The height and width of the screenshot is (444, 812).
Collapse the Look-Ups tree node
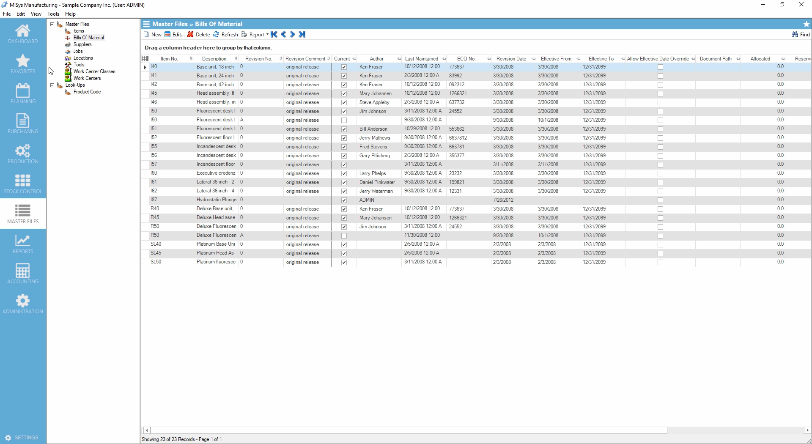click(52, 85)
